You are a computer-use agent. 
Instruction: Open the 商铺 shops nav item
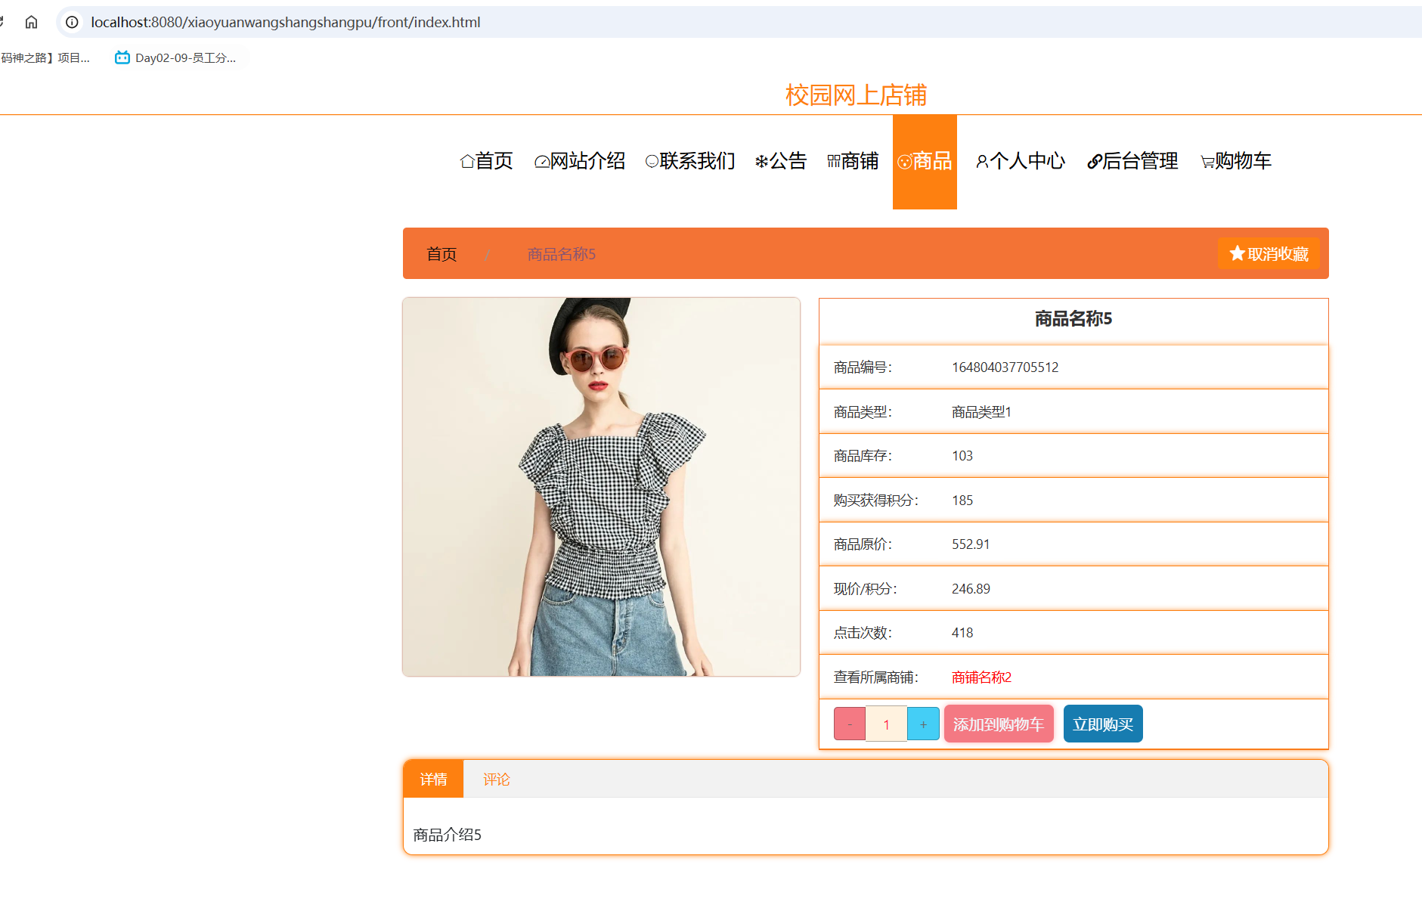pos(853,161)
